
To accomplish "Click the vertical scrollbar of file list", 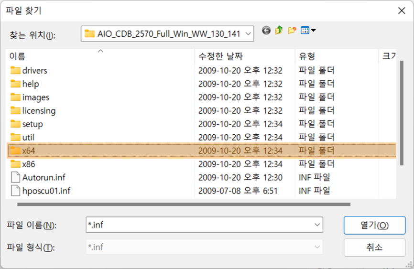I will click(402, 113).
